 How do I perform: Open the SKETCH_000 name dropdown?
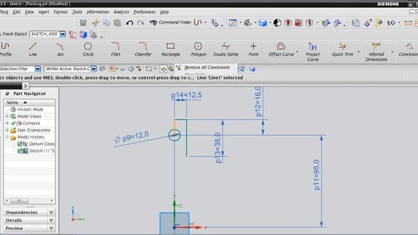click(63, 34)
